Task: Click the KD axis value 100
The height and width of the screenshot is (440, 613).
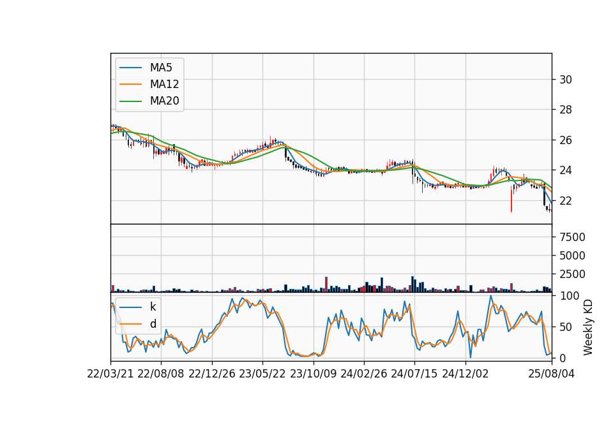Action: pos(569,296)
